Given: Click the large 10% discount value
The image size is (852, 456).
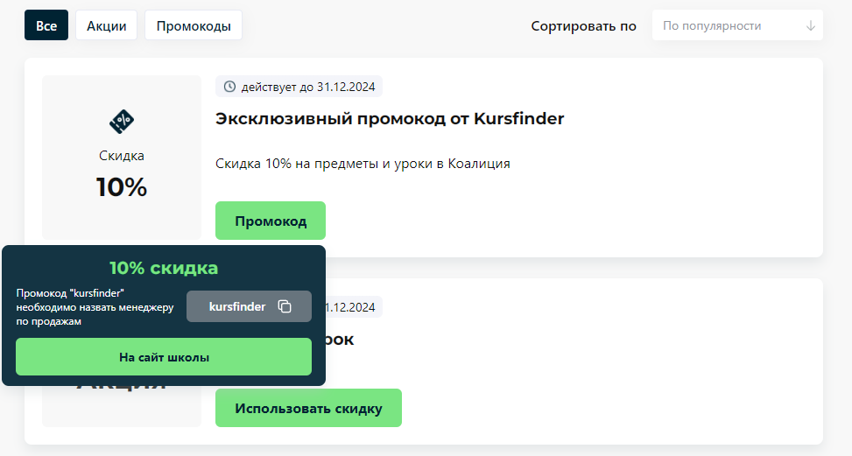Looking at the screenshot, I should coord(121,187).
